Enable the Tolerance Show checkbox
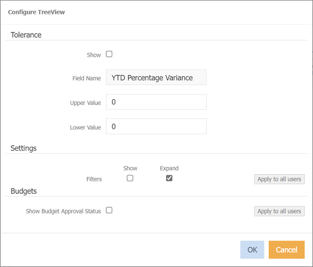Screen dimensions: 313x267 [x=109, y=54]
